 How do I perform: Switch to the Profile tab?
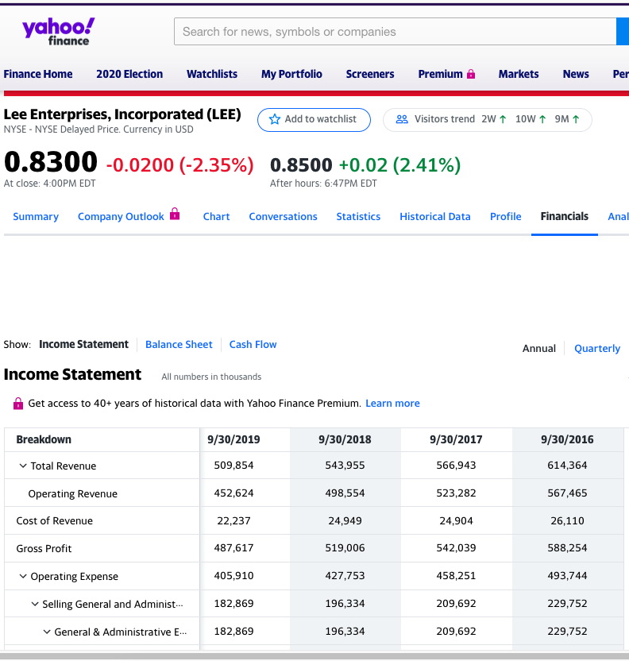click(506, 217)
